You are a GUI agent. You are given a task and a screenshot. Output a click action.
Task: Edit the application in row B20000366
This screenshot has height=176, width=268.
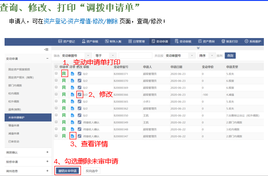[80, 94]
